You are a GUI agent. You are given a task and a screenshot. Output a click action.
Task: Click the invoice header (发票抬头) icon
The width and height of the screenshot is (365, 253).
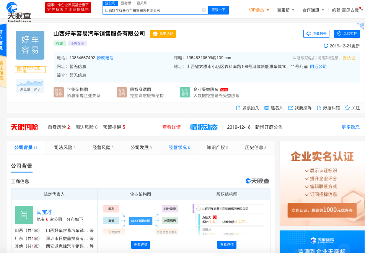tap(238, 108)
